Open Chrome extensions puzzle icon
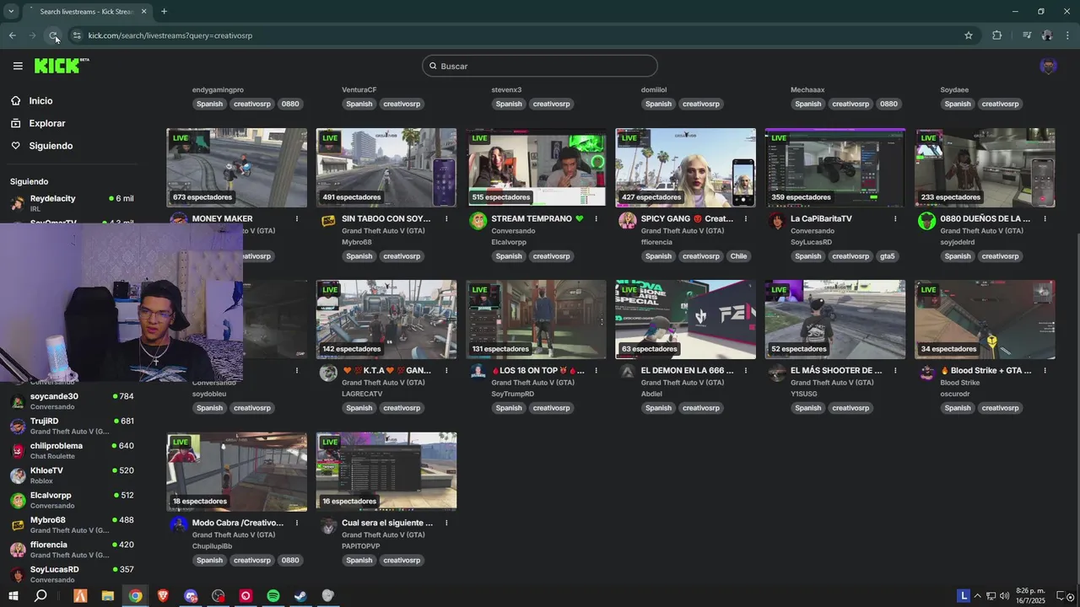This screenshot has width=1080, height=607. [996, 35]
